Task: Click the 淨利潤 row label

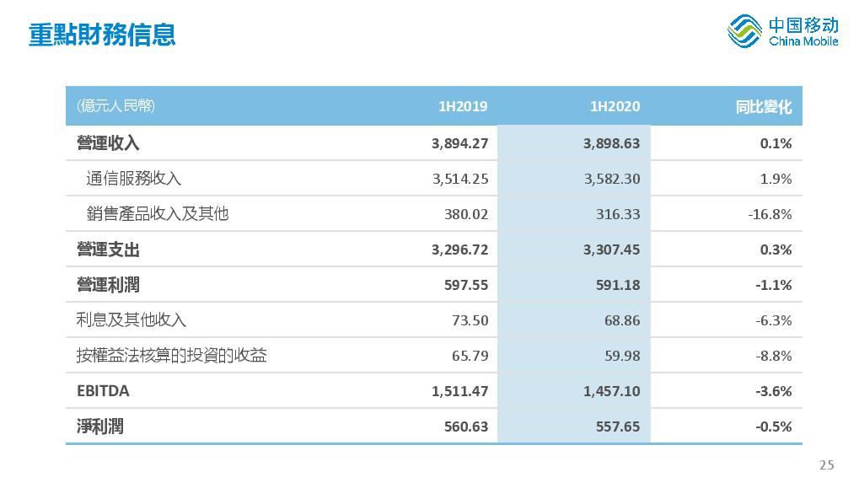Action: coord(99,427)
